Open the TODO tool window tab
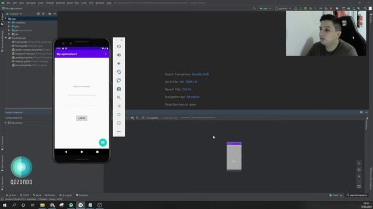This screenshot has height=209, width=373. [x=24, y=195]
